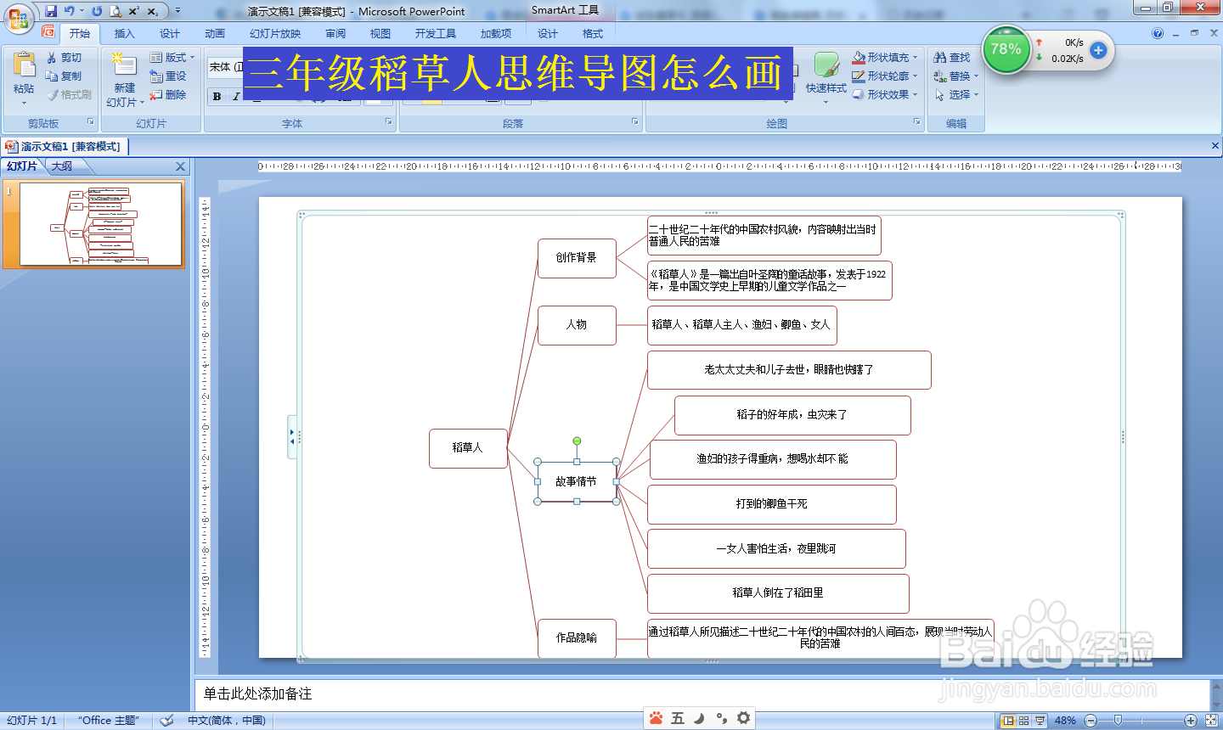
Task: Expand the 形状效果 (Shape Effects) dropdown
Action: (x=887, y=94)
